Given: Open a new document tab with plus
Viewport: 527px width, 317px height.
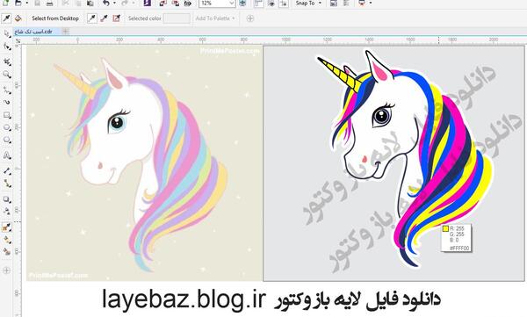Looking at the screenshot, I should point(66,32).
